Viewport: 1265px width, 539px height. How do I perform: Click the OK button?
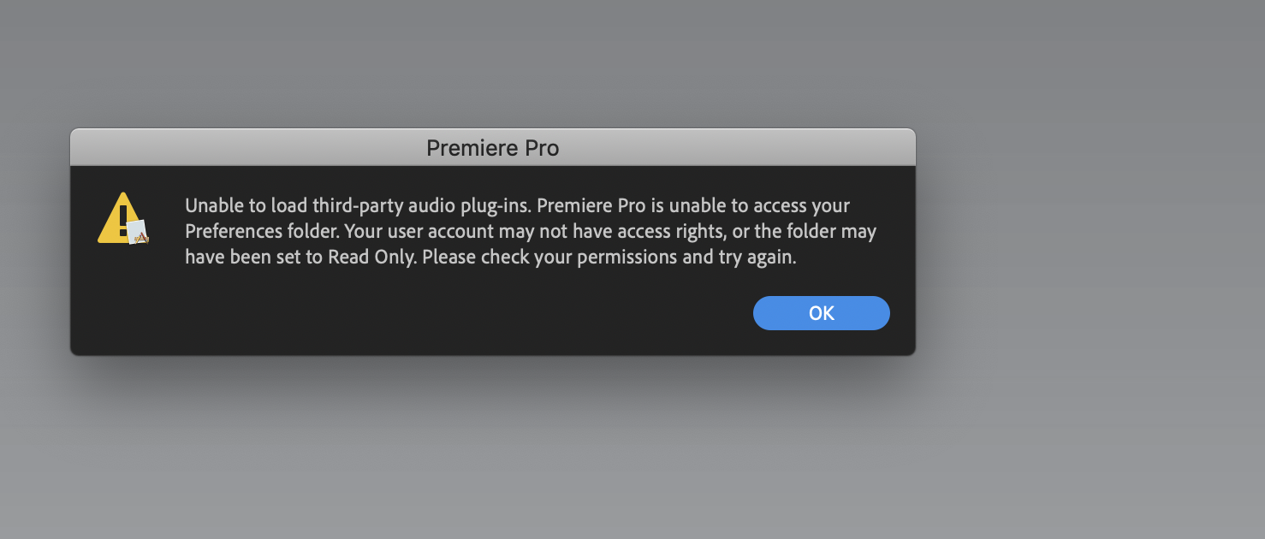pyautogui.click(x=821, y=313)
